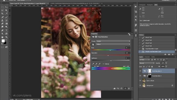Click the Saturation slider handle
The height and width of the screenshot is (100, 177).
108,56
